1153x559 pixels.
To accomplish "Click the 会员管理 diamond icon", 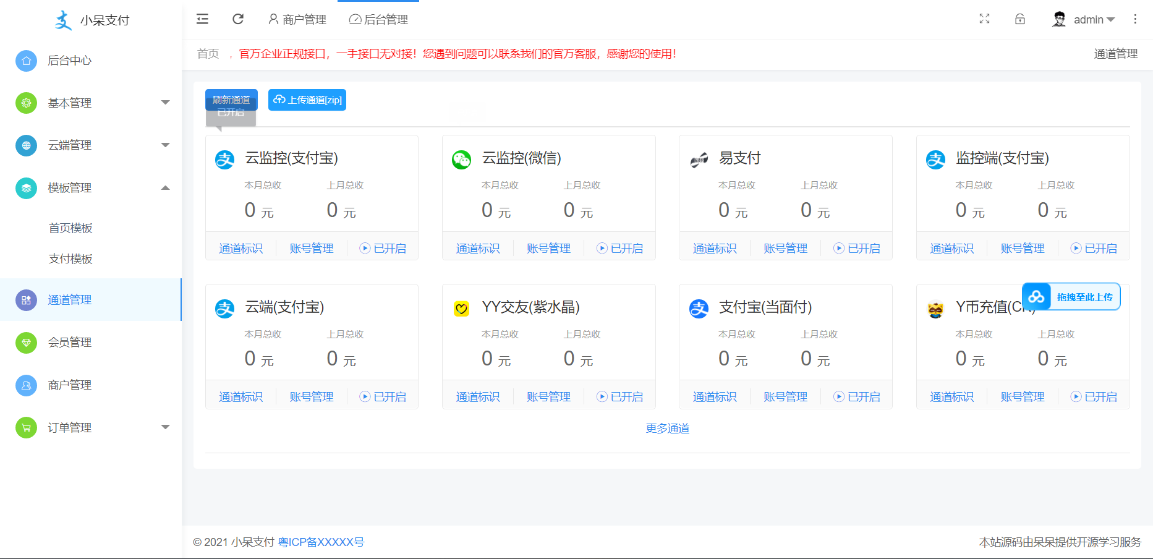I will pyautogui.click(x=26, y=343).
